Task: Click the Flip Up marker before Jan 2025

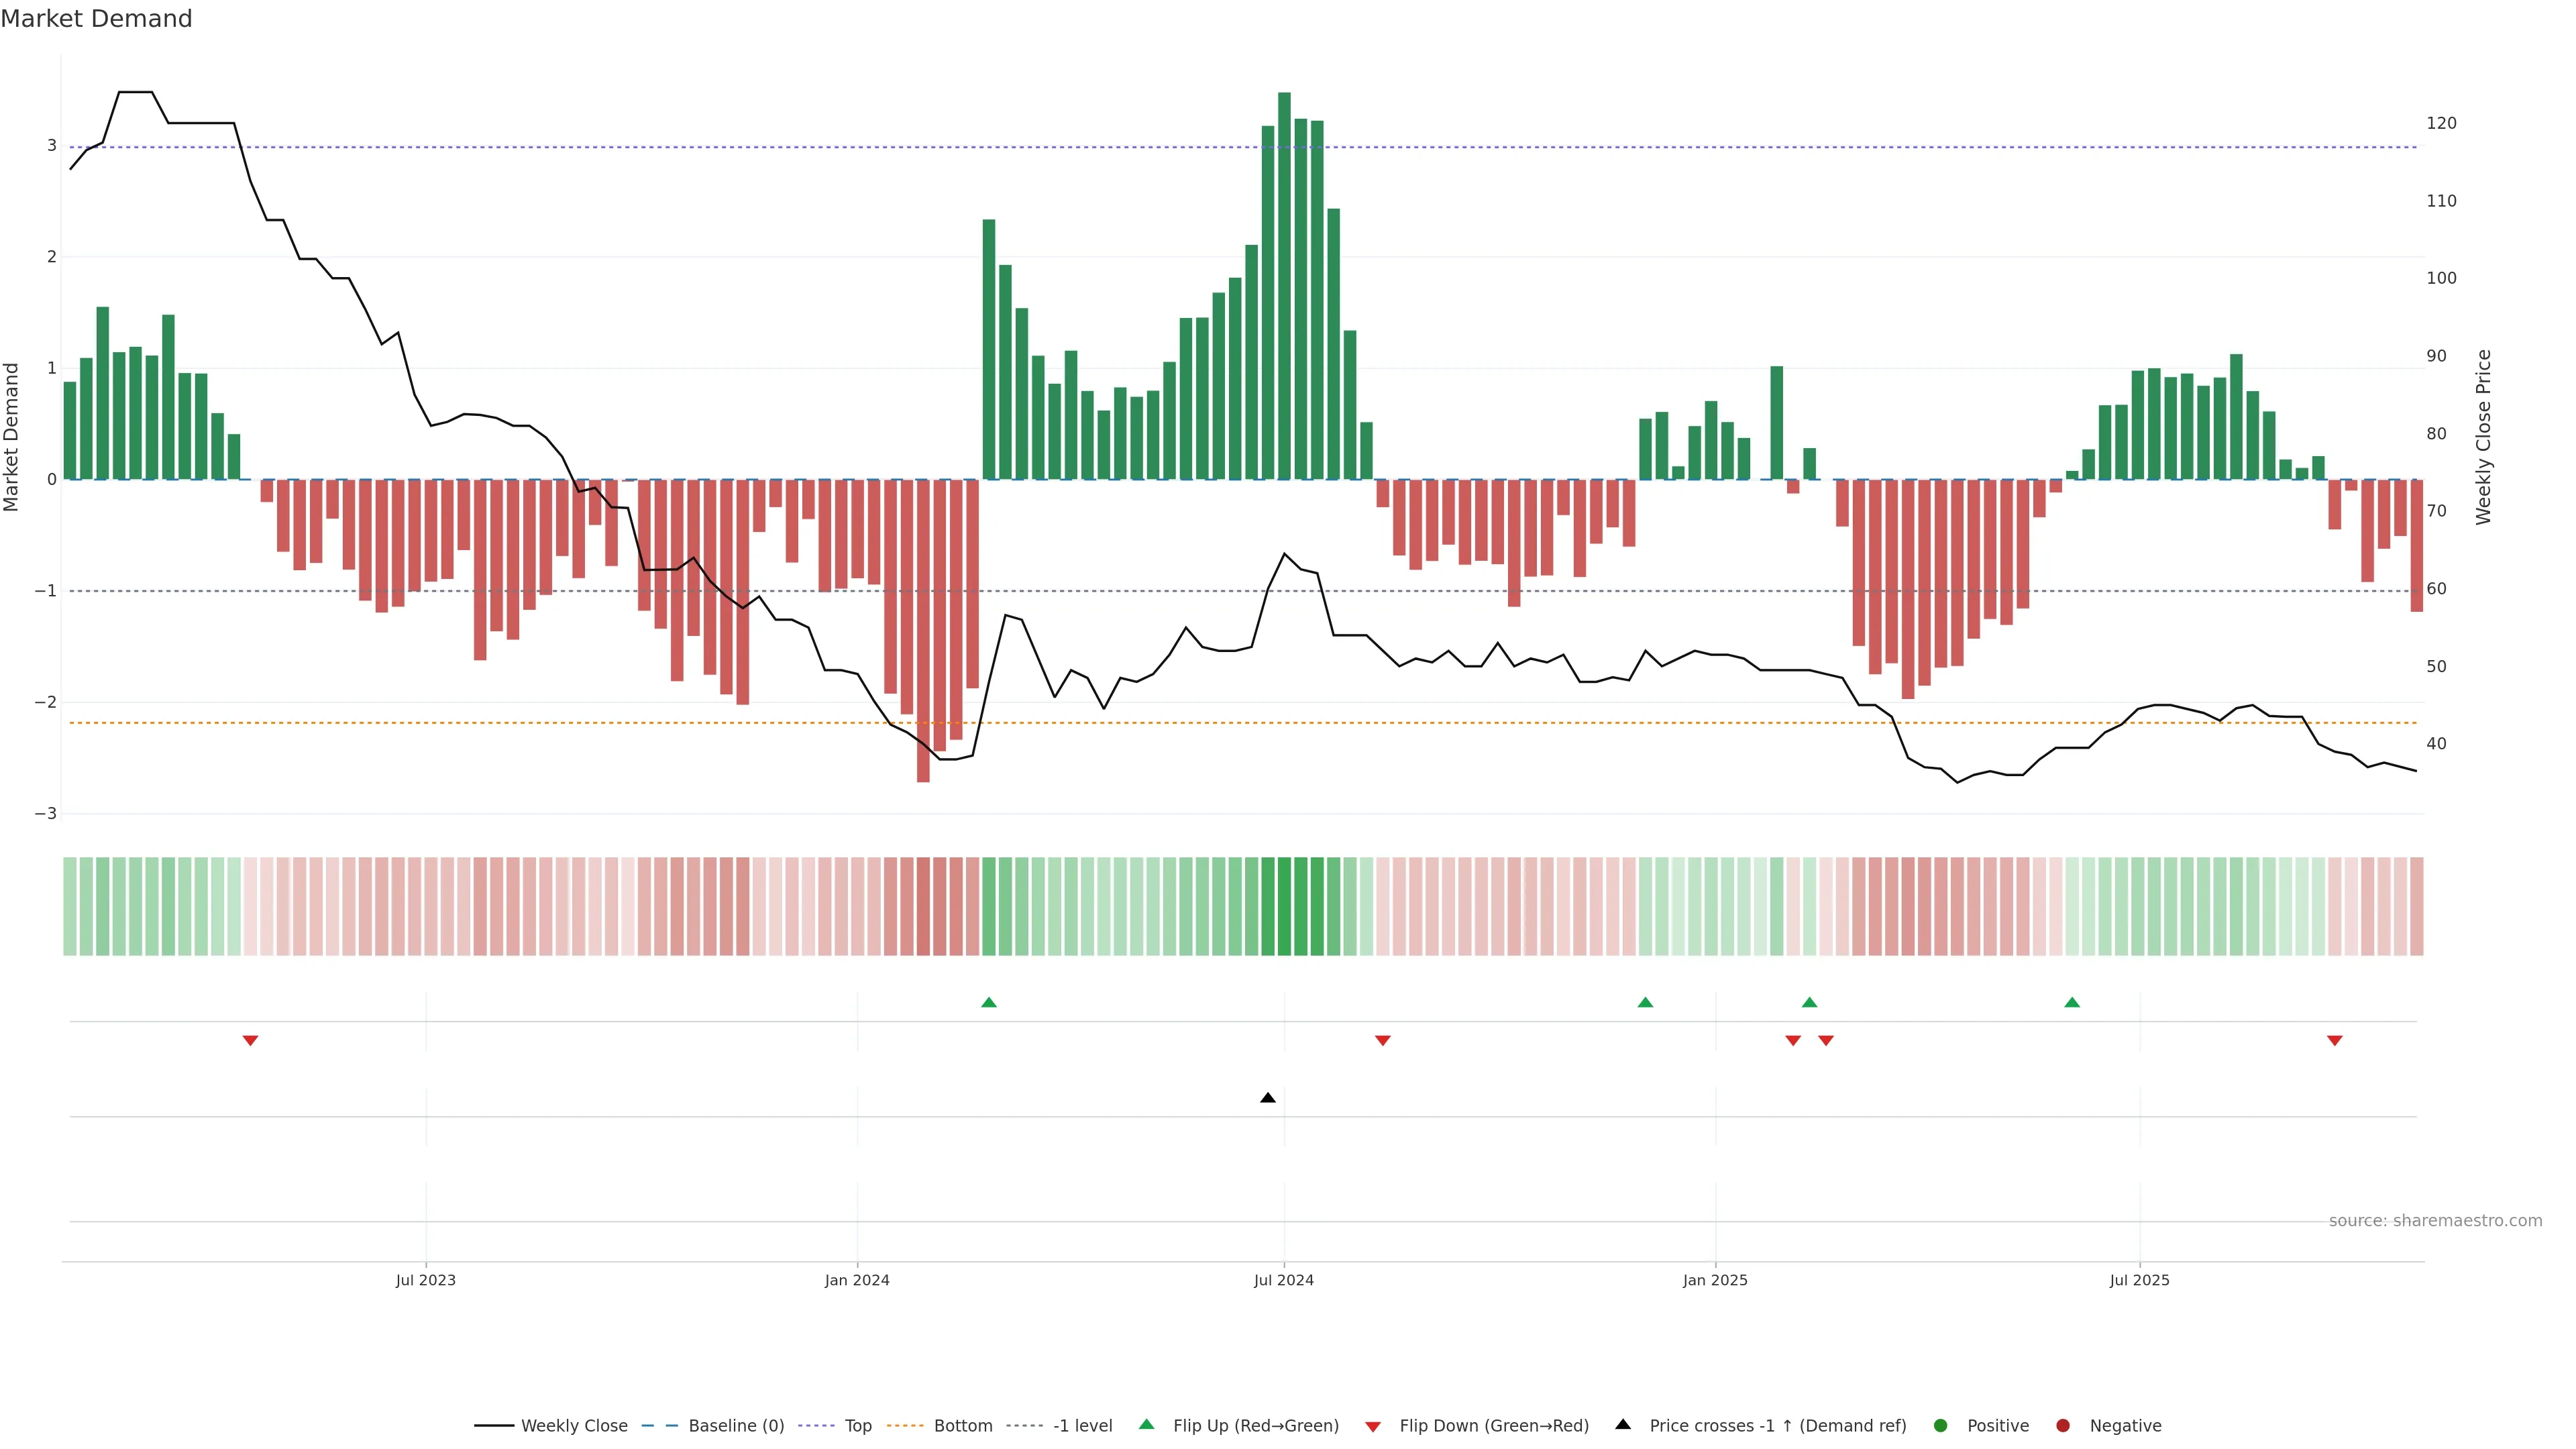Action: click(1644, 1002)
